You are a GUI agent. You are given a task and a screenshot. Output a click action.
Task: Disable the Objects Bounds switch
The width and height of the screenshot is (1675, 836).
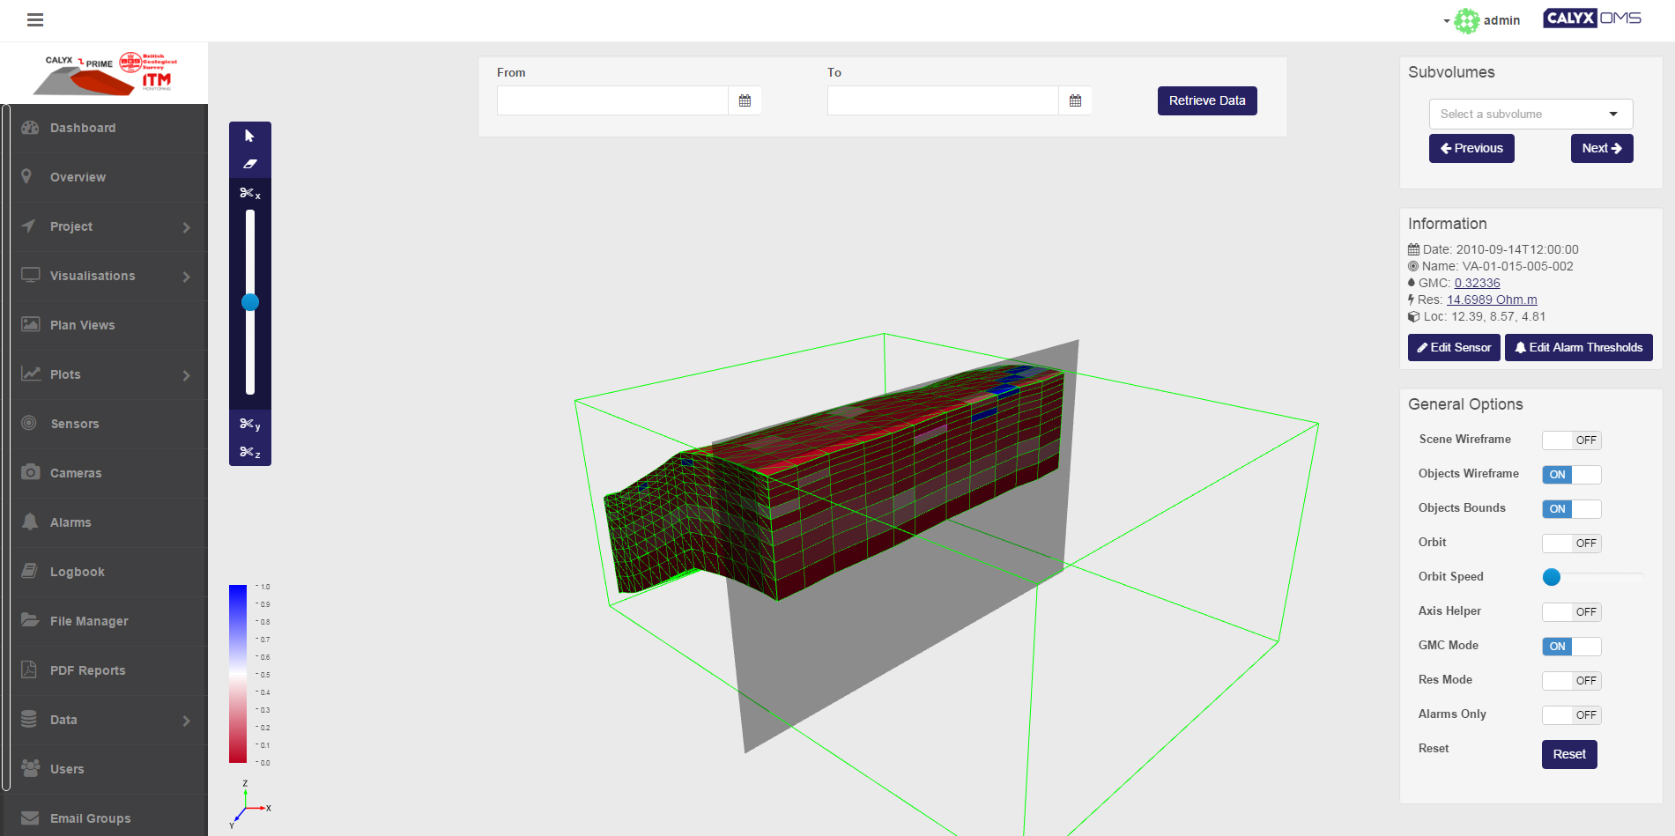(x=1571, y=509)
